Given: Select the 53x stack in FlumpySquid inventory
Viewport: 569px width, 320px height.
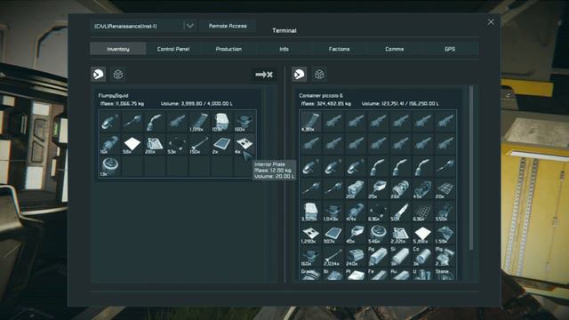Looking at the screenshot, I should point(178,144).
